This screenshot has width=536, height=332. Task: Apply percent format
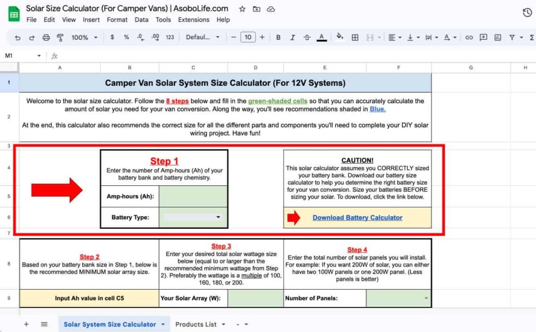(x=127, y=37)
